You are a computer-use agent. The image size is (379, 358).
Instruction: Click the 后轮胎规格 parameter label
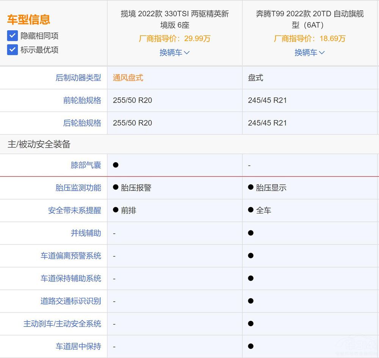point(82,123)
